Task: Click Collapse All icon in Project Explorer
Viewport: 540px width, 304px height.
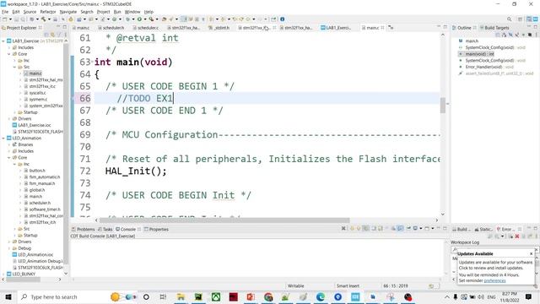Action: [46, 35]
